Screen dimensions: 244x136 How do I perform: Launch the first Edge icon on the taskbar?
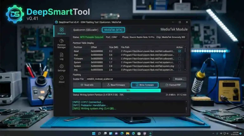[122, 133]
